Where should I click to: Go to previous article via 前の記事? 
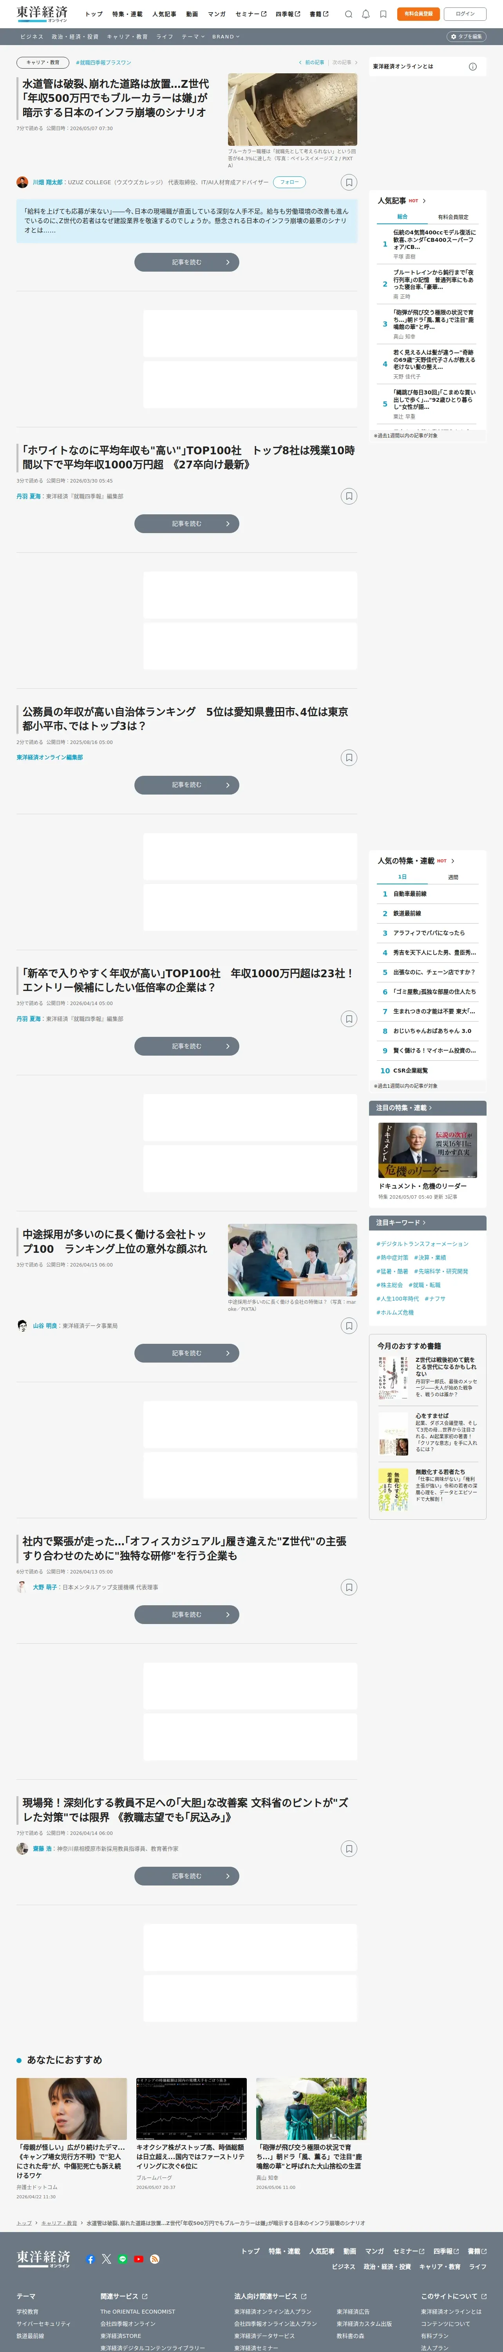click(312, 63)
